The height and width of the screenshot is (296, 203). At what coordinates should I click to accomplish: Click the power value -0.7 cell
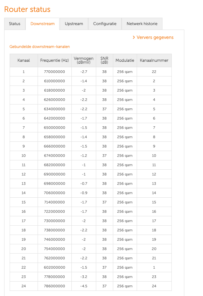pyautogui.click(x=84, y=184)
